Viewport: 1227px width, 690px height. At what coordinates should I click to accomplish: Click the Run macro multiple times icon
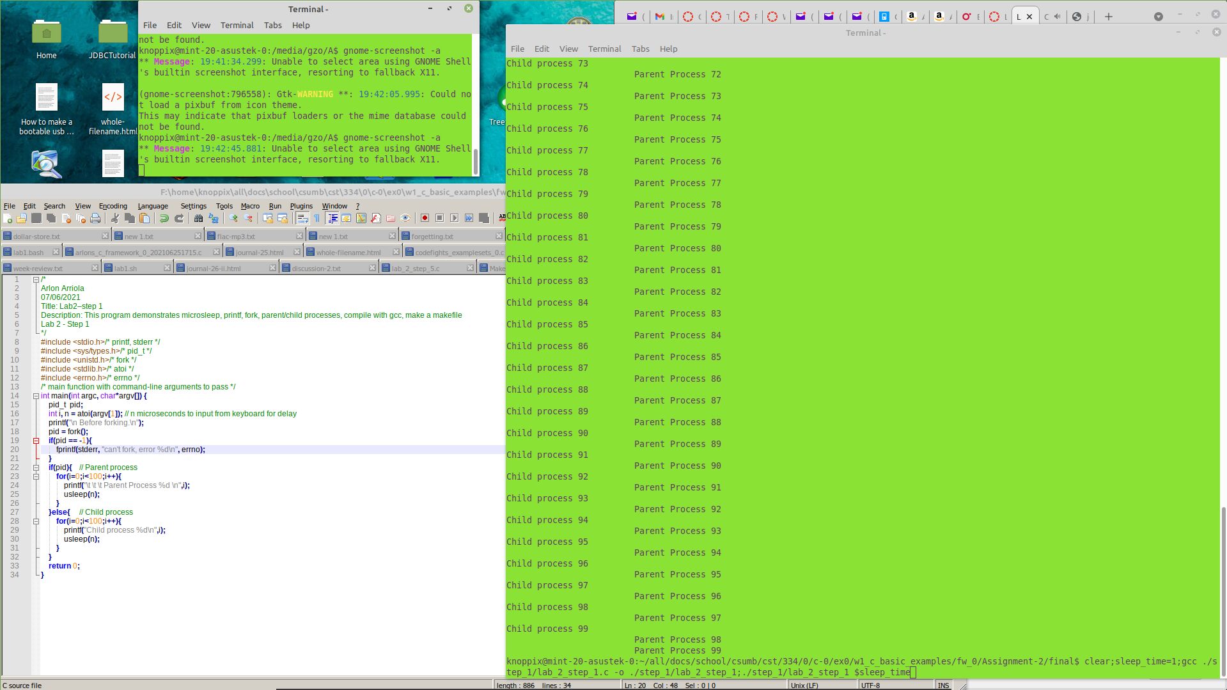469,219
